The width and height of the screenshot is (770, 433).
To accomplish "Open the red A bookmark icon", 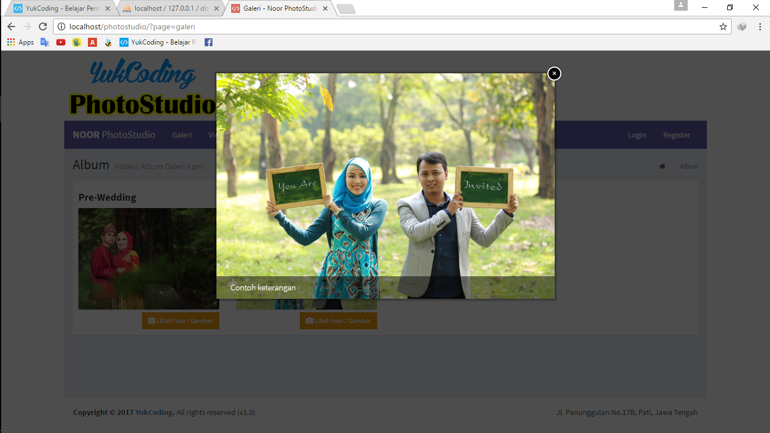I will 92,42.
